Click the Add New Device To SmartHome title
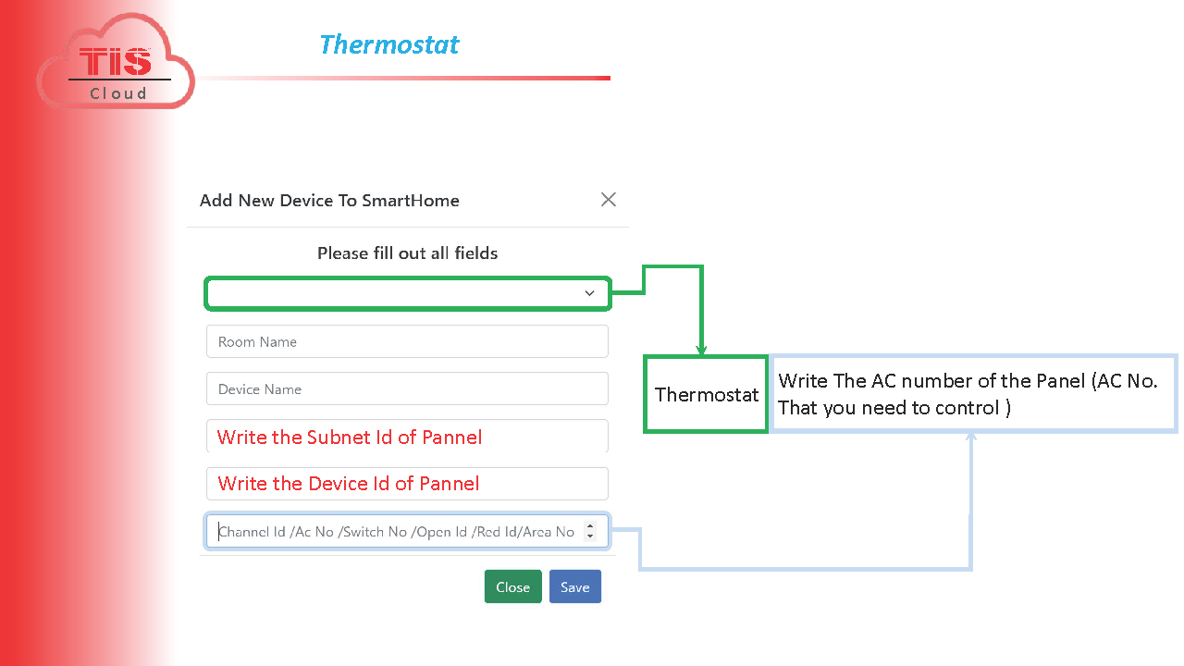The image size is (1184, 666). pyautogui.click(x=329, y=201)
